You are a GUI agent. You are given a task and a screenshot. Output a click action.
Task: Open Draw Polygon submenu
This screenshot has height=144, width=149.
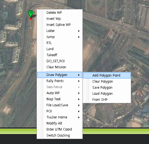(x=60, y=75)
